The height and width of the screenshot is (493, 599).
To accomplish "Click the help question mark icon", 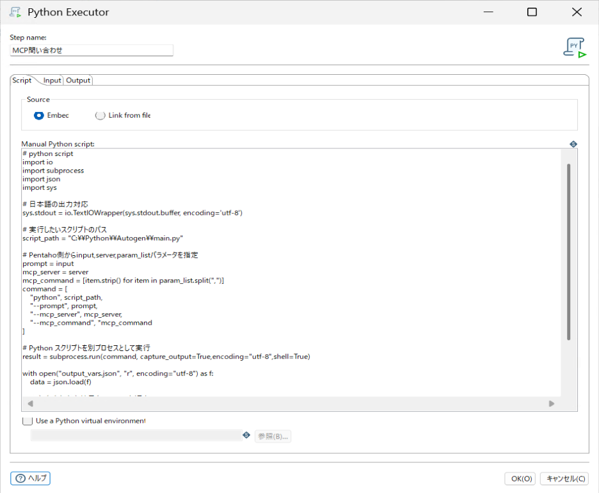I will tap(20, 478).
